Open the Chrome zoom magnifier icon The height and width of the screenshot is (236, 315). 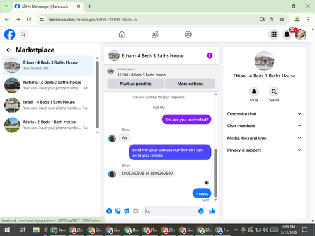272,20
